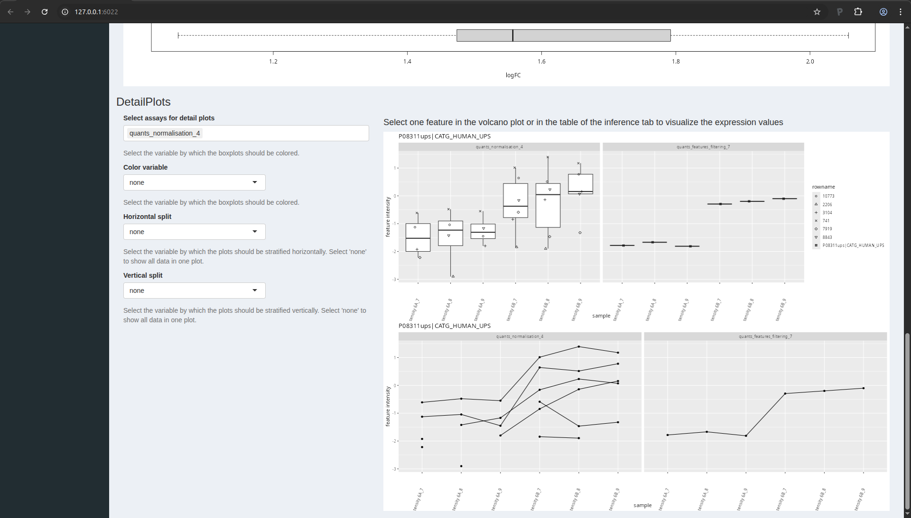The height and width of the screenshot is (518, 911).
Task: Click legend entry 2206
Action: click(x=823, y=205)
